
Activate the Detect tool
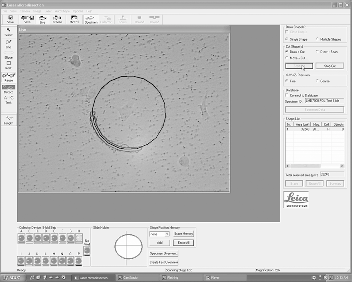[x=8, y=89]
